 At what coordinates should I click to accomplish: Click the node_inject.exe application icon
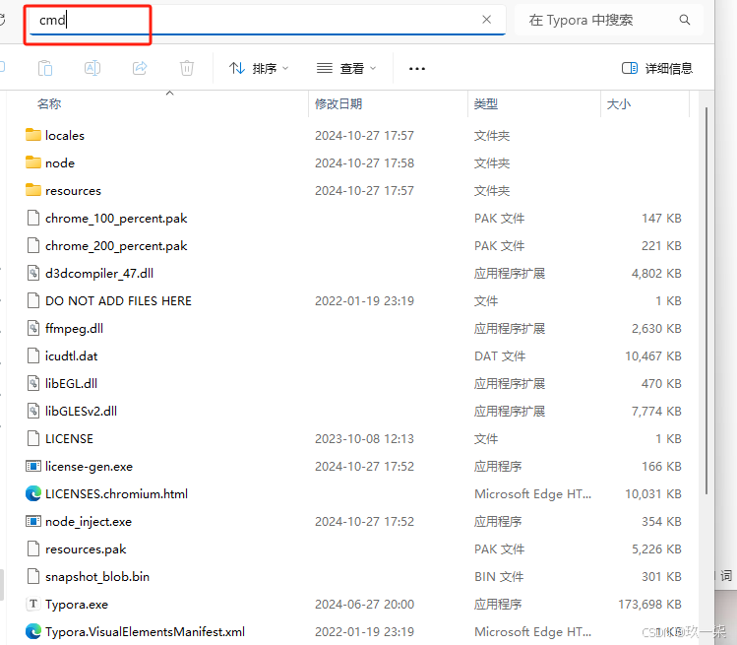tap(32, 521)
